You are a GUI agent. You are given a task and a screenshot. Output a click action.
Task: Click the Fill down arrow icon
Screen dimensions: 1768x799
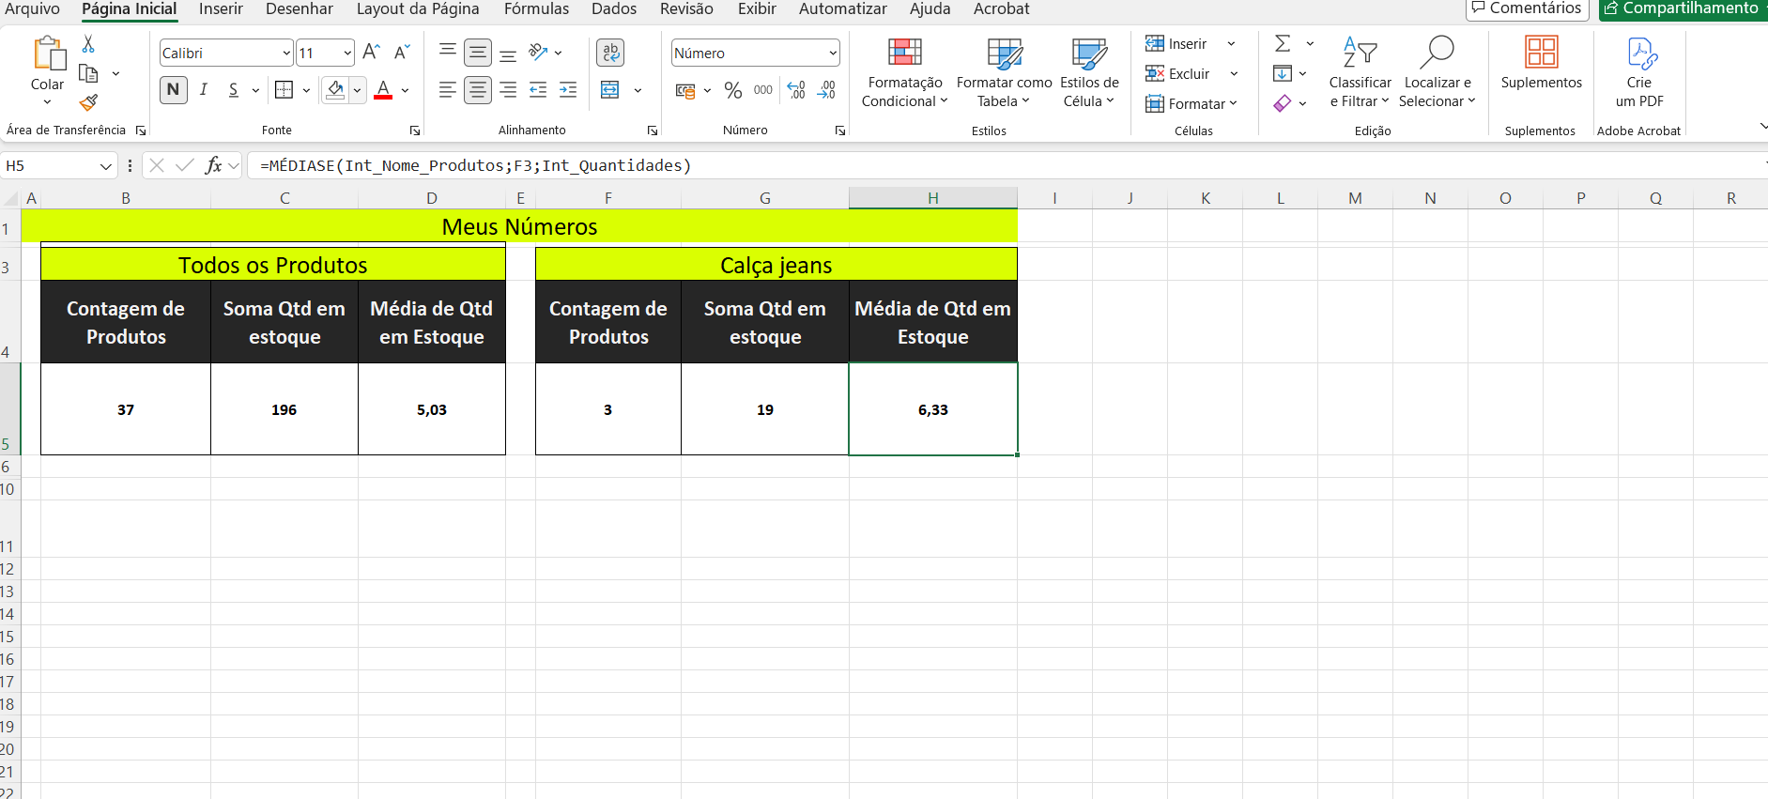coord(1283,73)
